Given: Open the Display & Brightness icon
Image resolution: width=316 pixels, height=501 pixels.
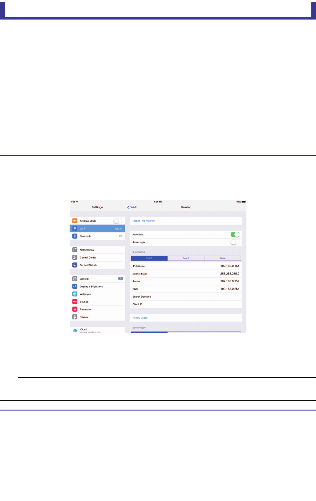Looking at the screenshot, I should [x=75, y=287].
